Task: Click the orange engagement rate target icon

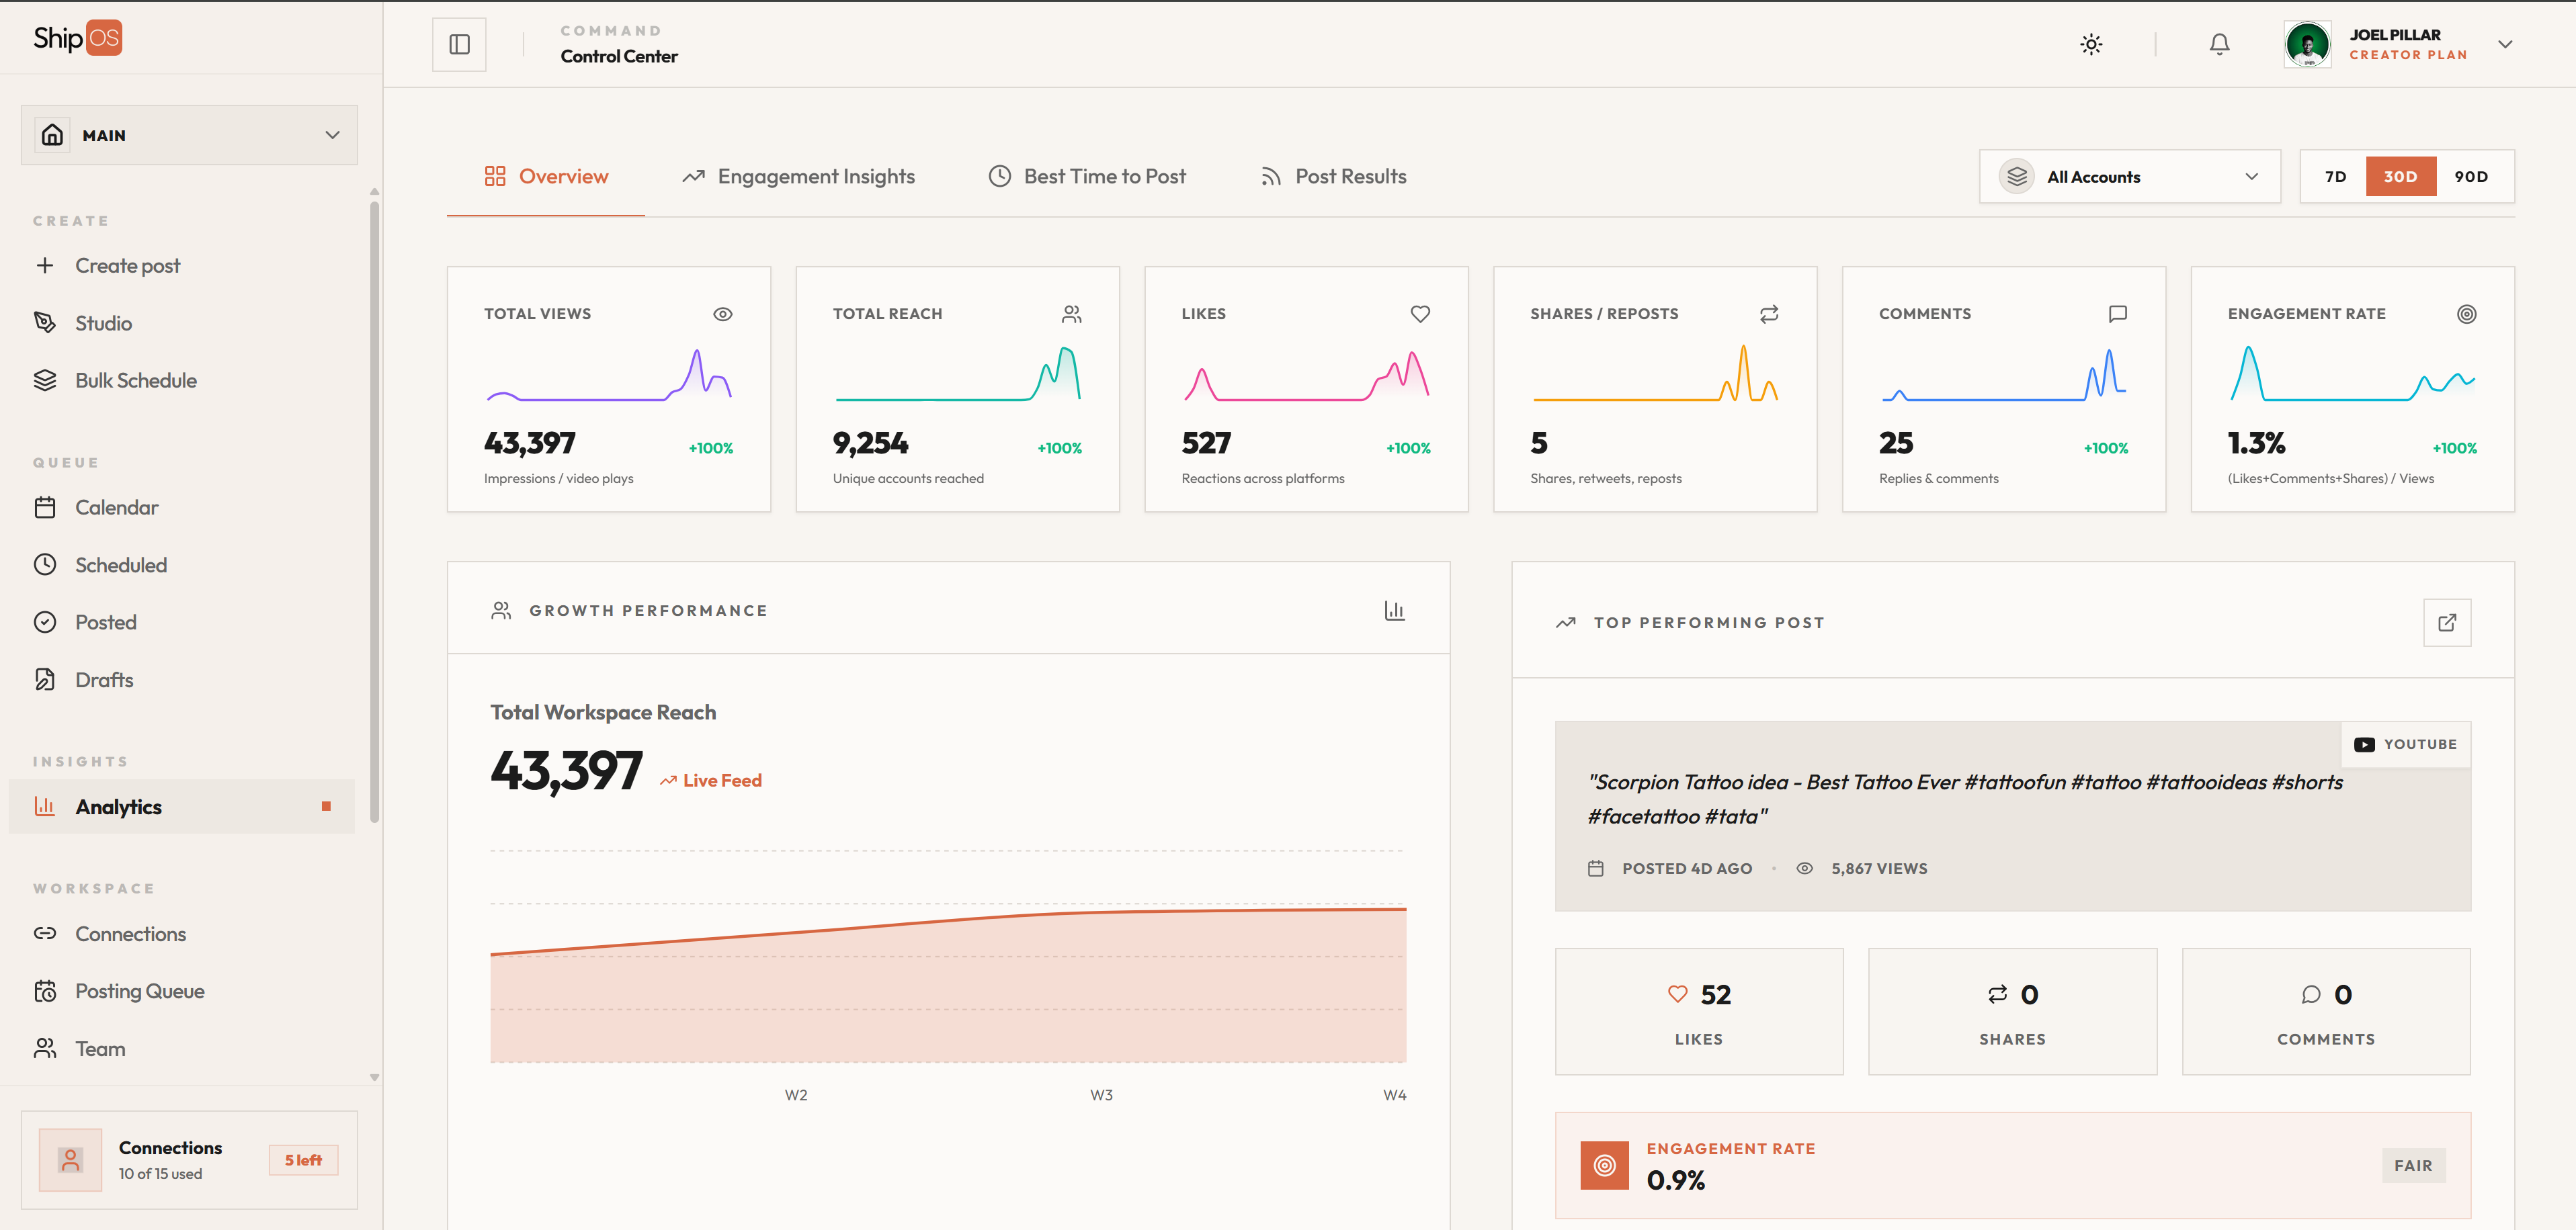Action: 1604,1165
